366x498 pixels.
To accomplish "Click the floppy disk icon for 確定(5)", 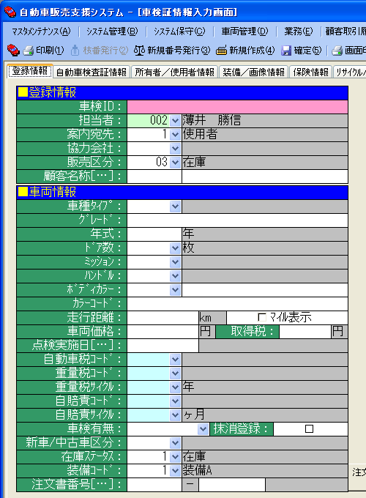I will point(286,51).
